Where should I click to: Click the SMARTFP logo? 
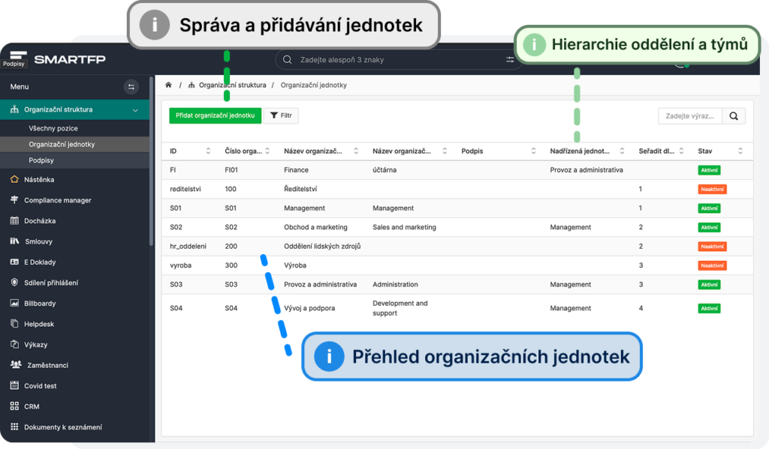click(70, 59)
